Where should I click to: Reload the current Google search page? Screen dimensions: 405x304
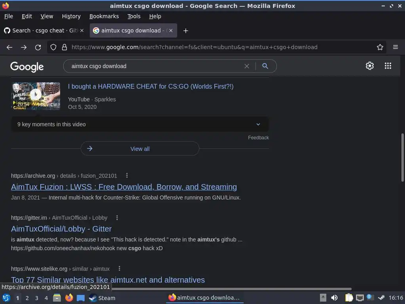(x=38, y=47)
